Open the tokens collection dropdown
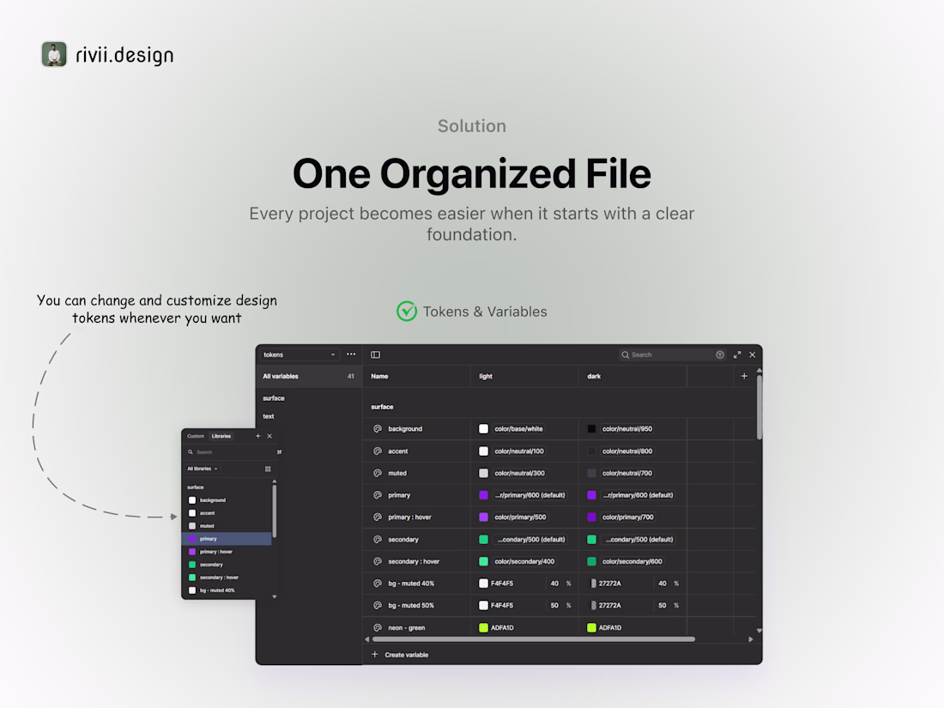 (x=300, y=354)
